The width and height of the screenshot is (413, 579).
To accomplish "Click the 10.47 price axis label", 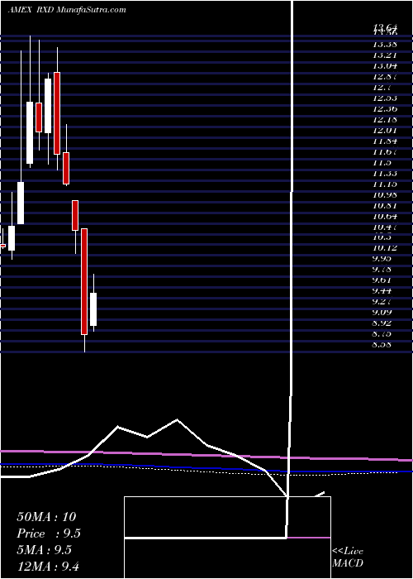I will (386, 227).
